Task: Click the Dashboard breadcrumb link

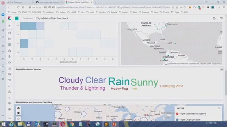Action: [x=28, y=18]
